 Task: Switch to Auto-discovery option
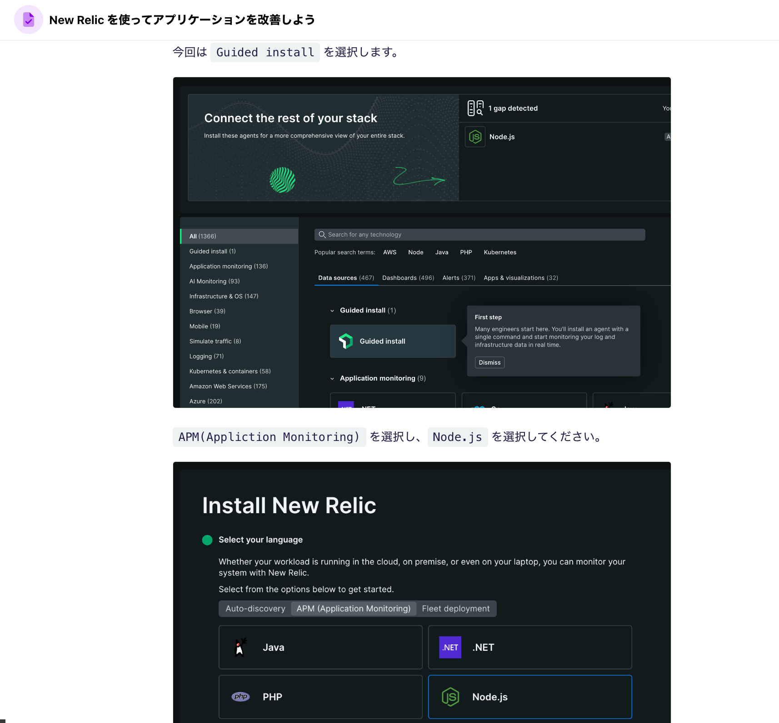coord(255,609)
